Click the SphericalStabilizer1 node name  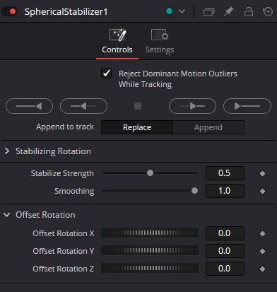[66, 11]
